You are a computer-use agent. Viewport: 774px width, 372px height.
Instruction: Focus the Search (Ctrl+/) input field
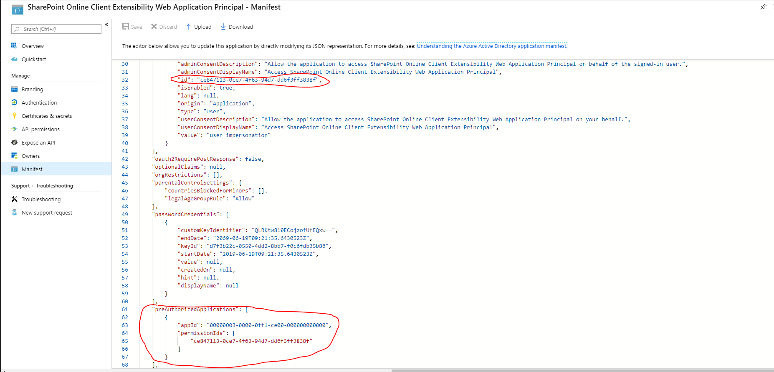[x=56, y=29]
